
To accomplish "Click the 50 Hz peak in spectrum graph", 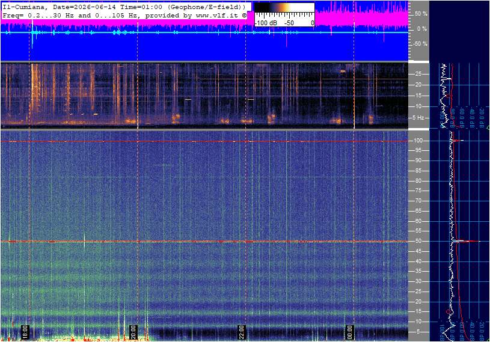I will pos(467,241).
